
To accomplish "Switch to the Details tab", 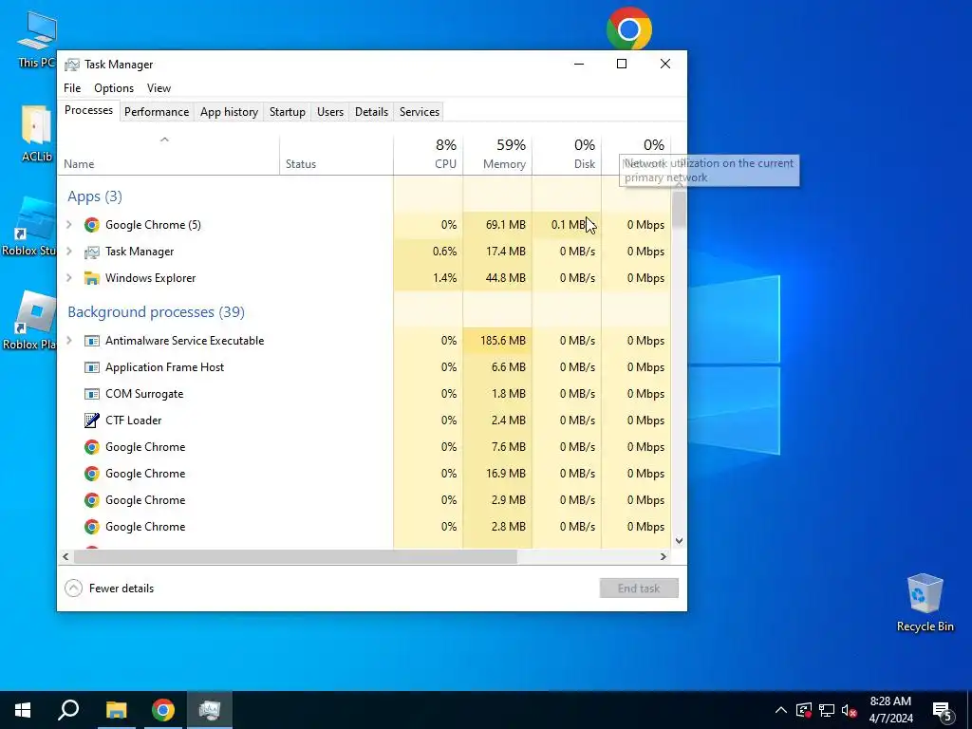I will pyautogui.click(x=371, y=112).
